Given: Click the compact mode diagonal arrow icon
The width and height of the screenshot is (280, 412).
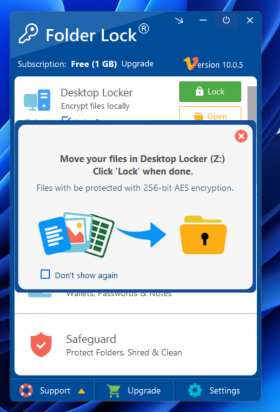Looking at the screenshot, I should [179, 21].
